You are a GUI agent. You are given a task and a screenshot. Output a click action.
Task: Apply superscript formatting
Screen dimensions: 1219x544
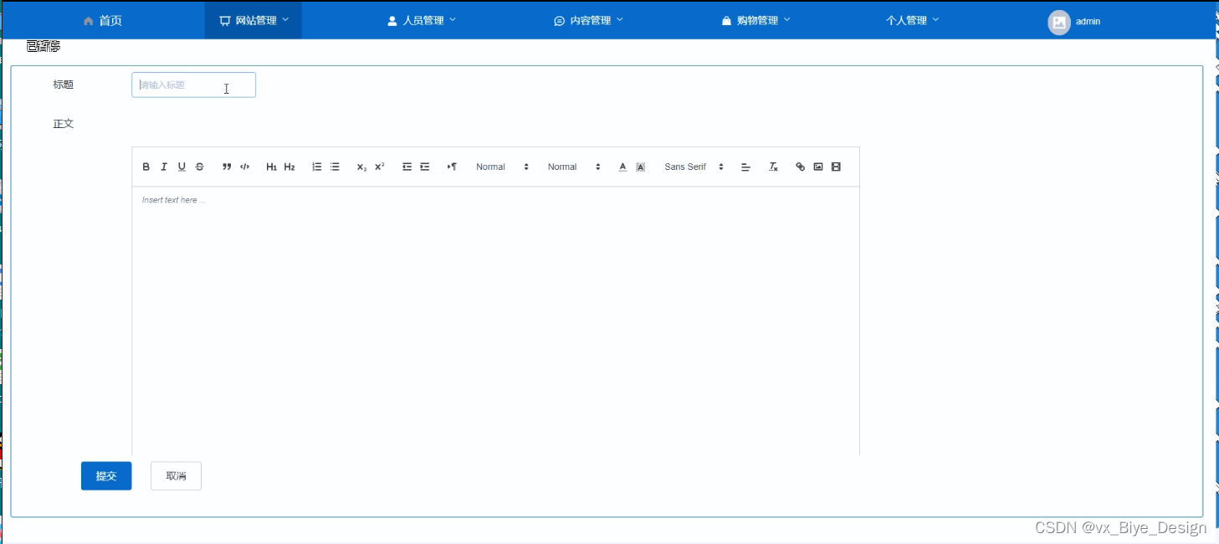(x=380, y=167)
